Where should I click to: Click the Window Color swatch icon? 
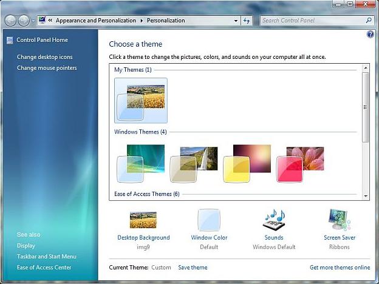[209, 220]
